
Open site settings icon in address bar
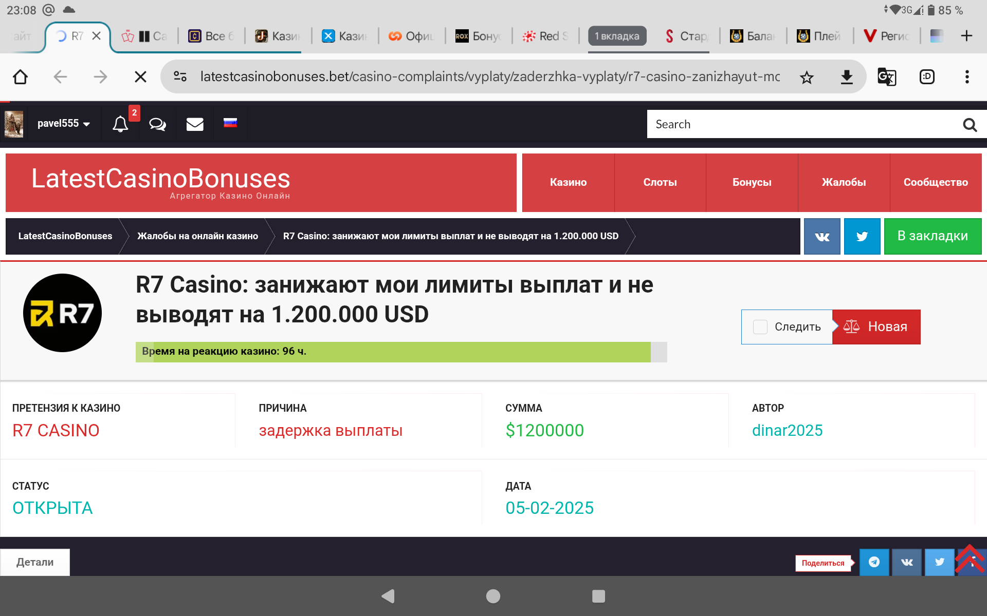click(180, 77)
